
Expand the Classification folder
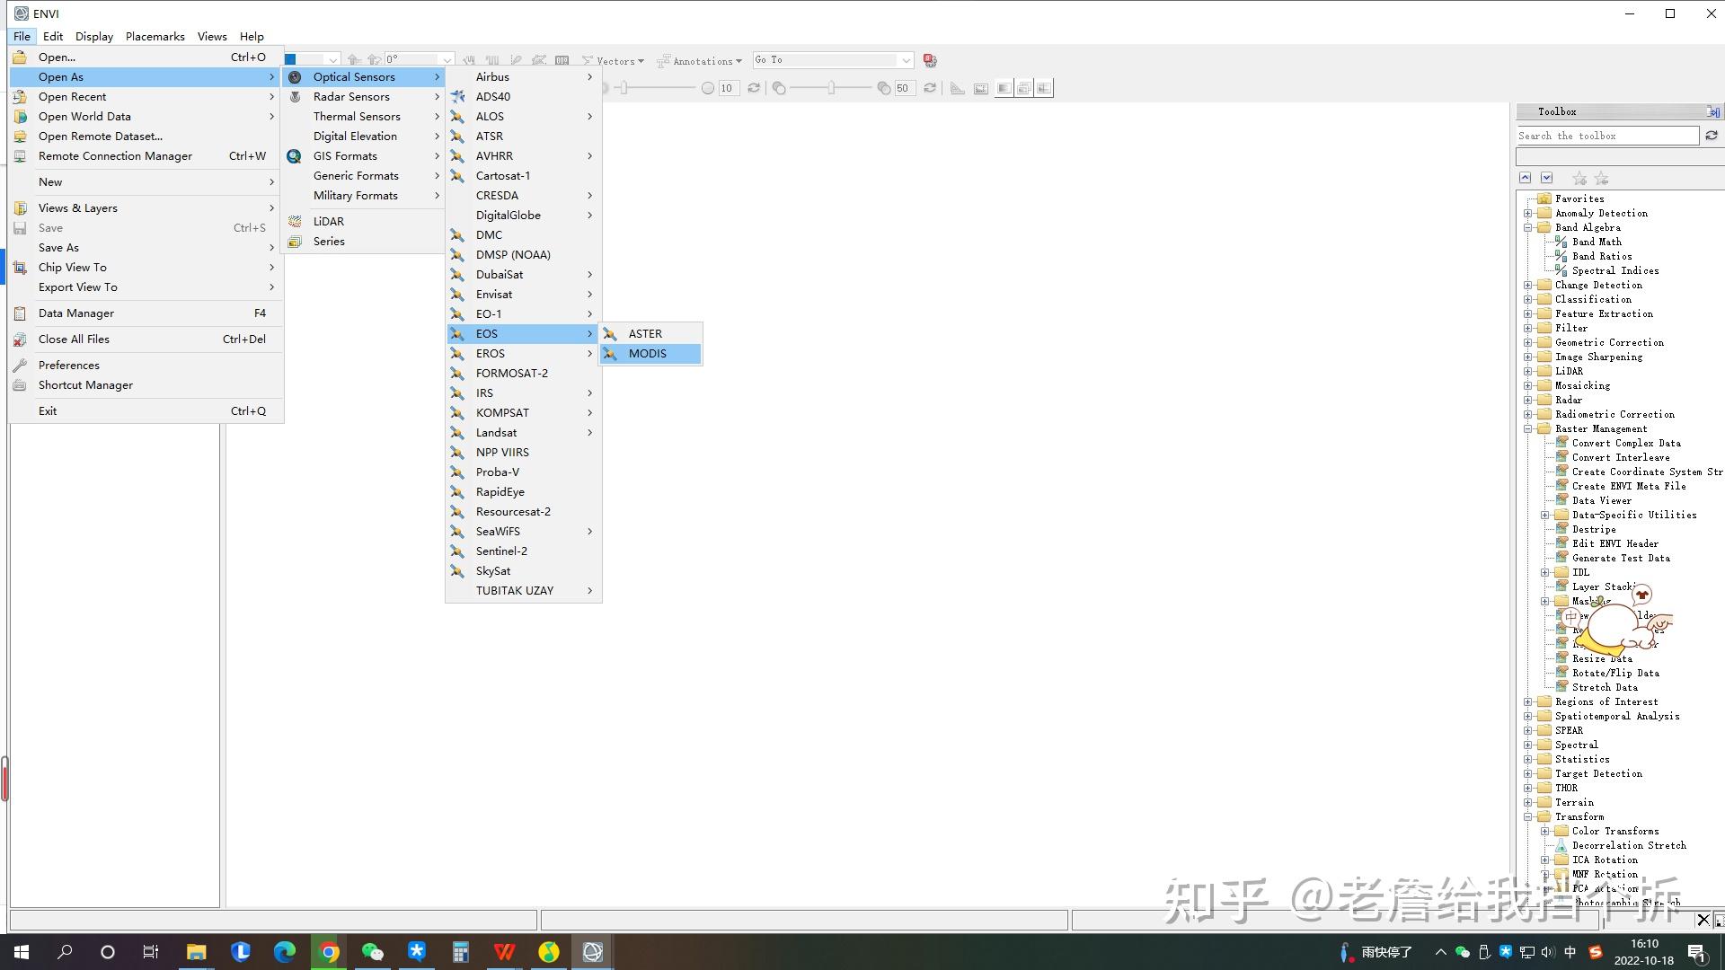[x=1527, y=299]
